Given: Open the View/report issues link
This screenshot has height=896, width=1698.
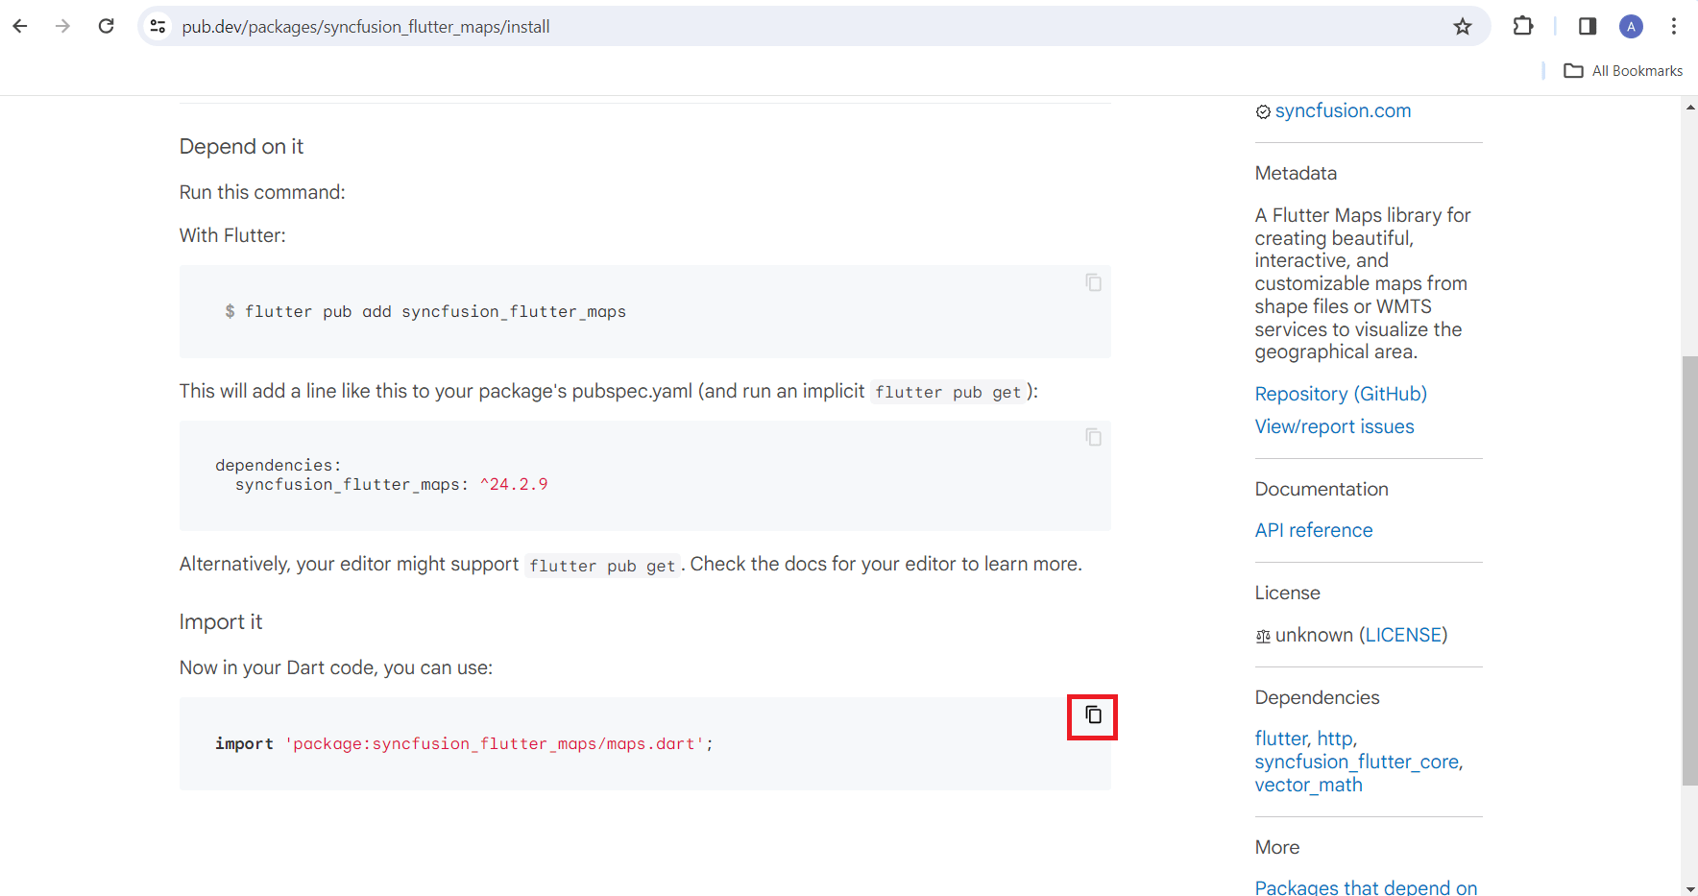Looking at the screenshot, I should click(1334, 427).
